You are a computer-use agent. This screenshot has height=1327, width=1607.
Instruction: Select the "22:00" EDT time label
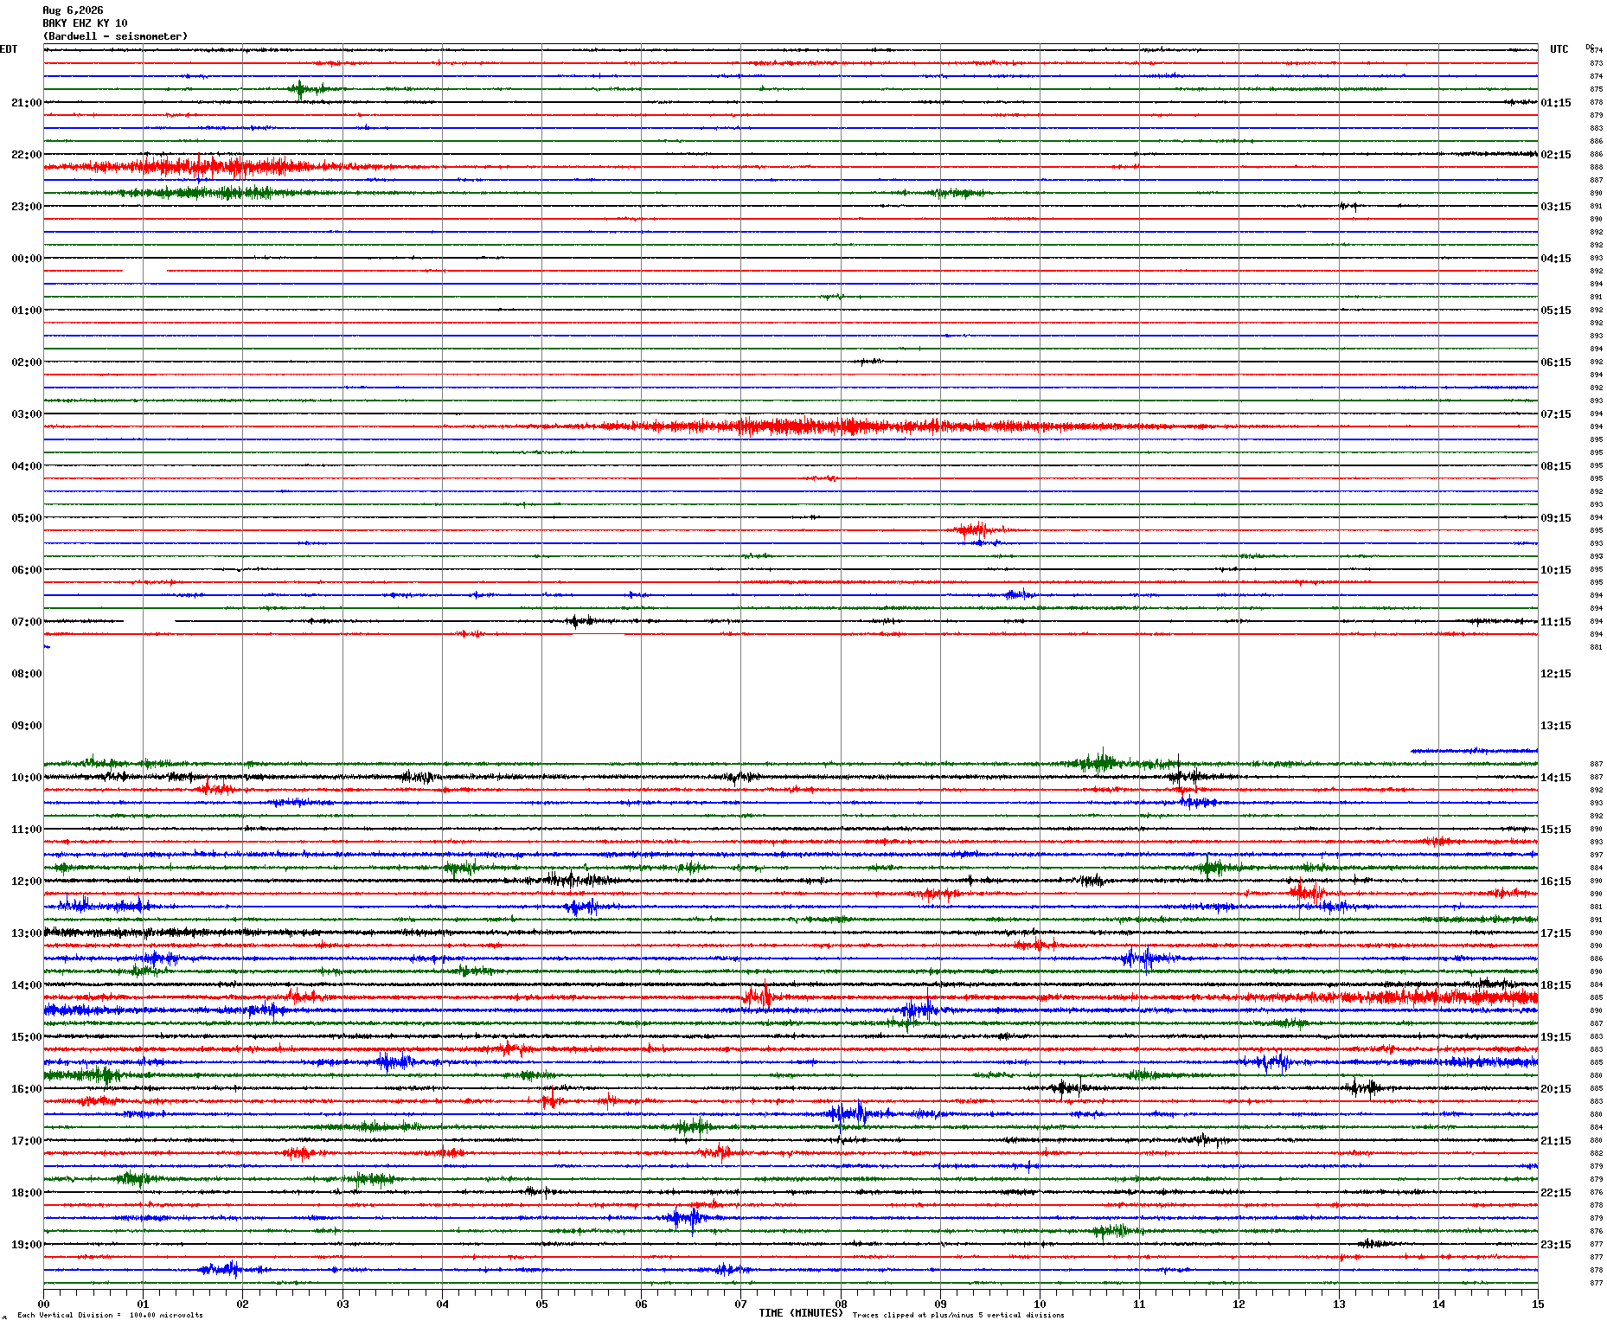pyautogui.click(x=26, y=155)
